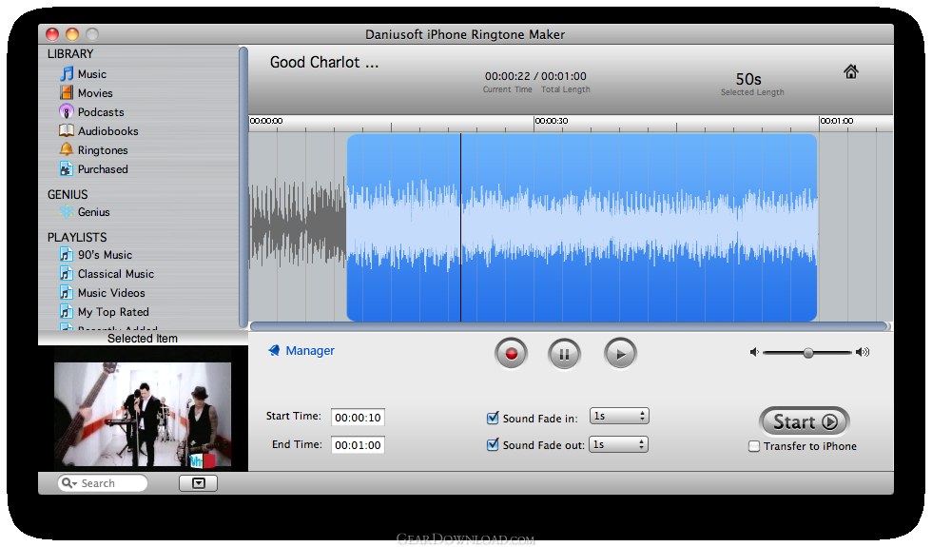932x547 pixels.
Task: Open the Ringtones bell icon
Action: point(67,150)
